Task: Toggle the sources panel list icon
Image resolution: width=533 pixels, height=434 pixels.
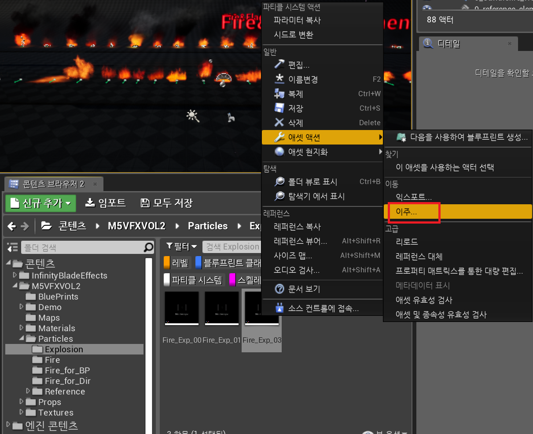Action: click(x=13, y=247)
